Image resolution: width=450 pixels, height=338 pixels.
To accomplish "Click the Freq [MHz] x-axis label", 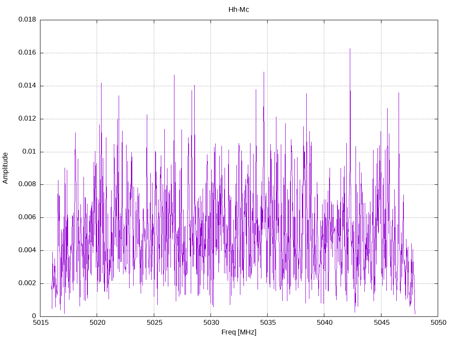I will click(239, 332).
